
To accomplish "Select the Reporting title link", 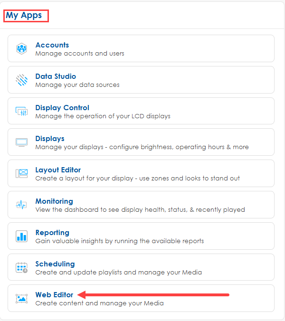I will click(x=52, y=233).
